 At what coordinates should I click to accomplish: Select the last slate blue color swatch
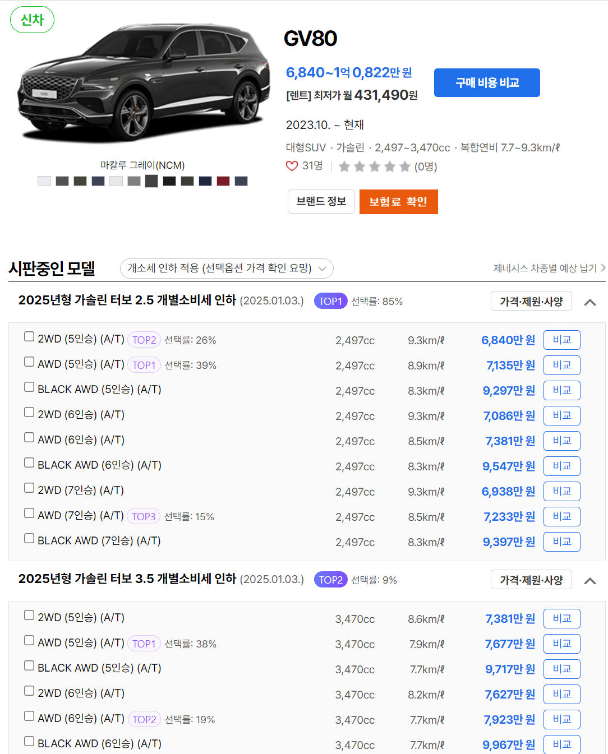click(241, 181)
